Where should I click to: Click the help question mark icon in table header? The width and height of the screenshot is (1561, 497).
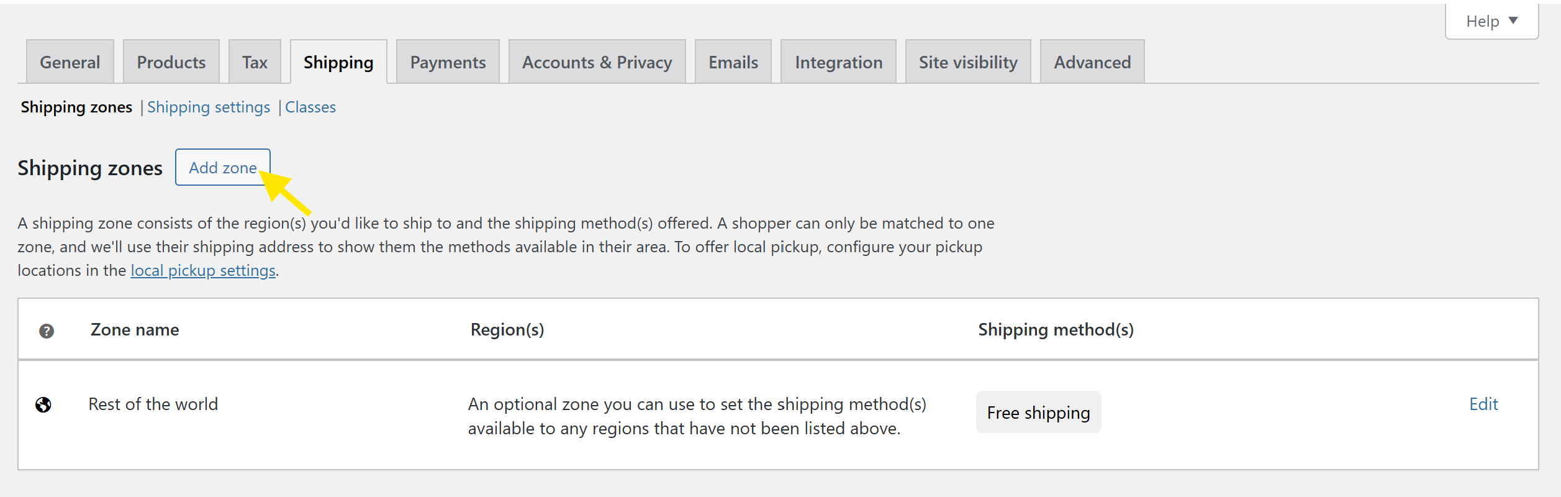(47, 331)
